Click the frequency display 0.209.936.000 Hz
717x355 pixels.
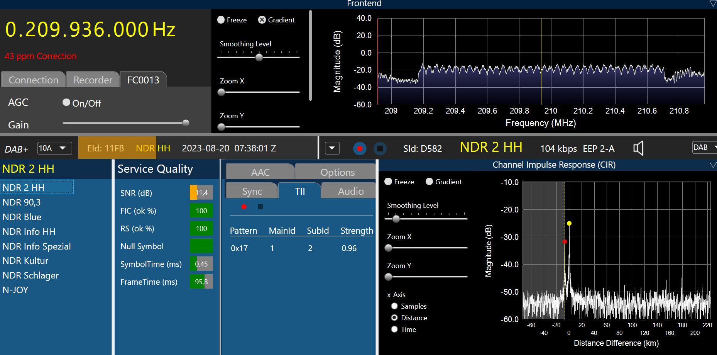[x=90, y=30]
